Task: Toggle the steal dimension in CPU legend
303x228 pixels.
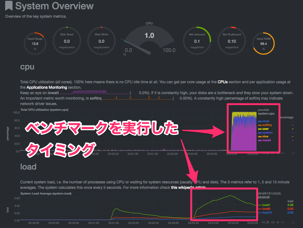Action: point(266,121)
